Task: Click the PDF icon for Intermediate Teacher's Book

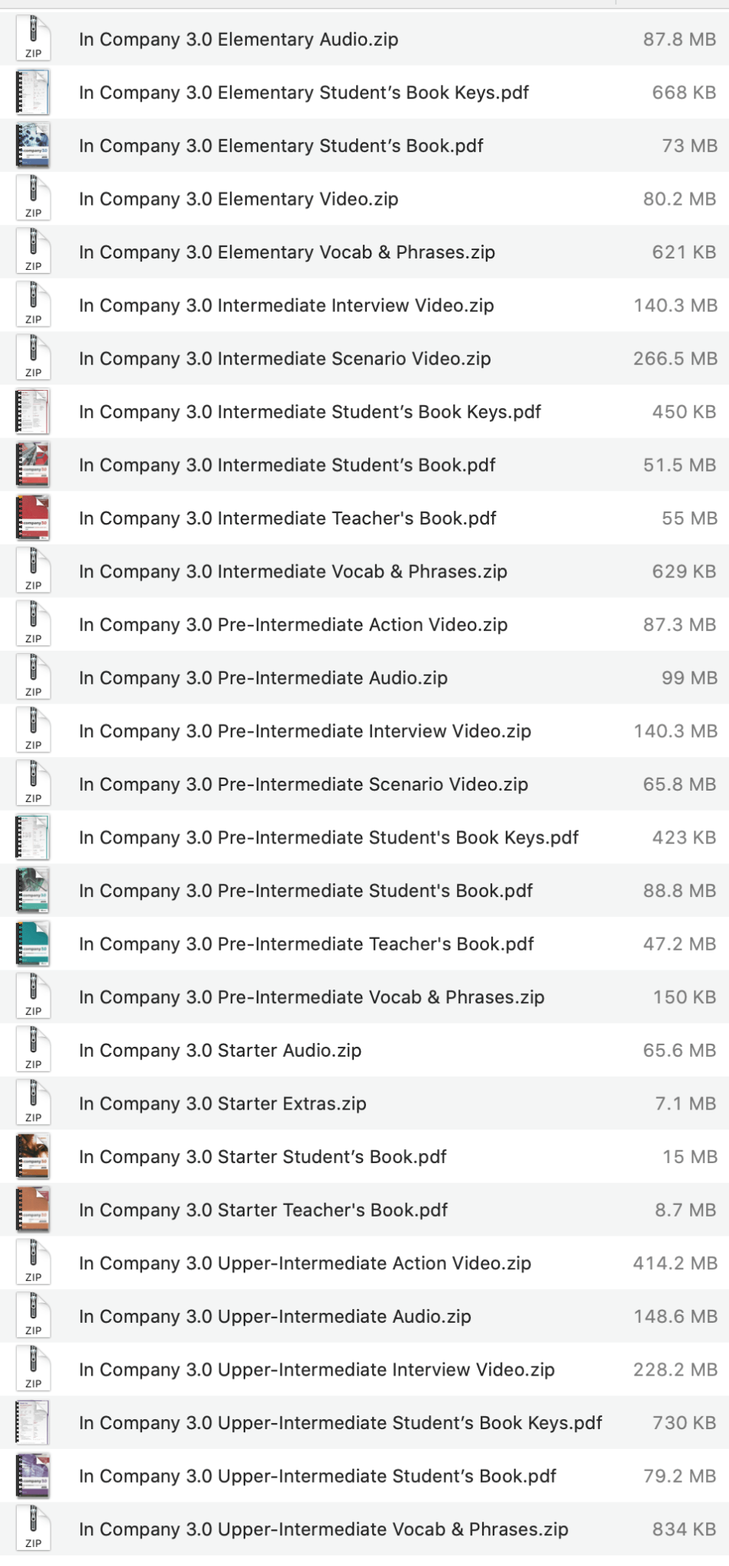Action: pyautogui.click(x=32, y=518)
